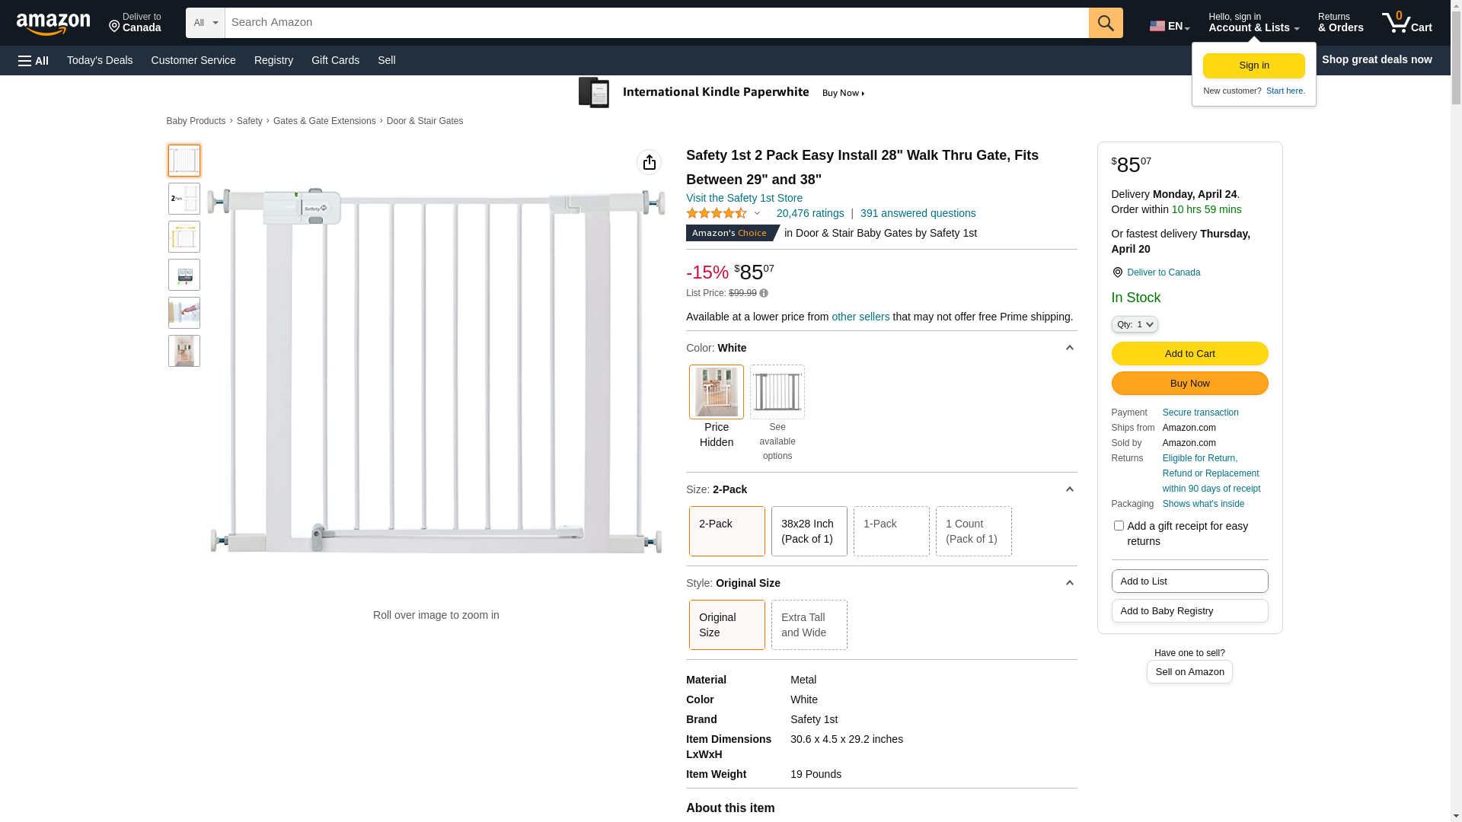Select the 38x28 Inch size option

tap(809, 531)
